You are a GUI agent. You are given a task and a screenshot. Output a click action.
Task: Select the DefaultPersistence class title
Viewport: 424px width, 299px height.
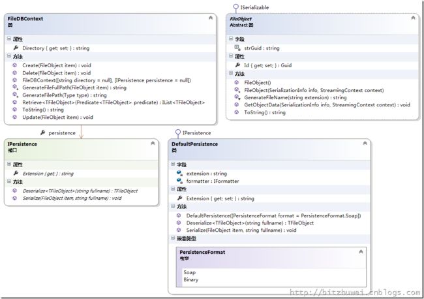[194, 144]
